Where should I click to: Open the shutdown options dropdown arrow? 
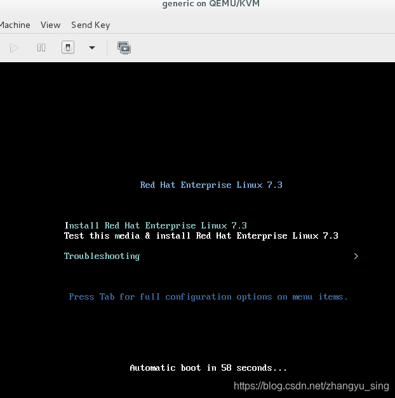coord(92,48)
